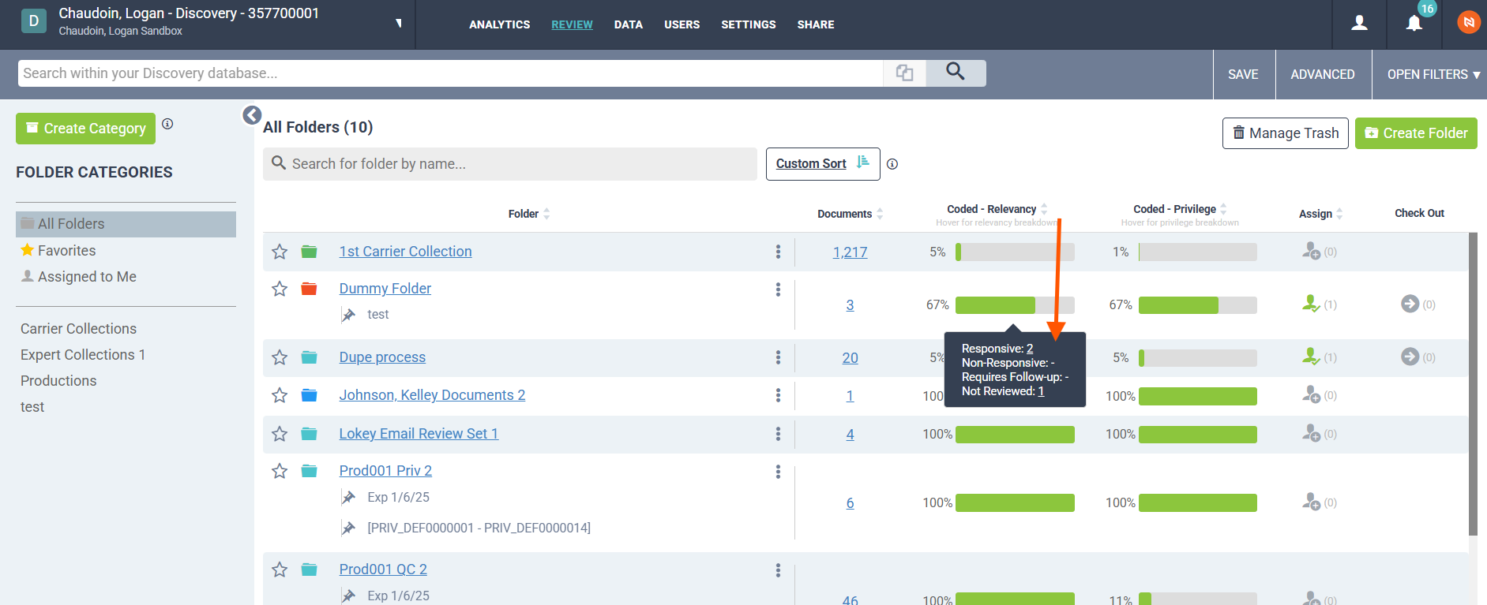1487x605 pixels.
Task: Open the USERS menu
Action: (682, 24)
